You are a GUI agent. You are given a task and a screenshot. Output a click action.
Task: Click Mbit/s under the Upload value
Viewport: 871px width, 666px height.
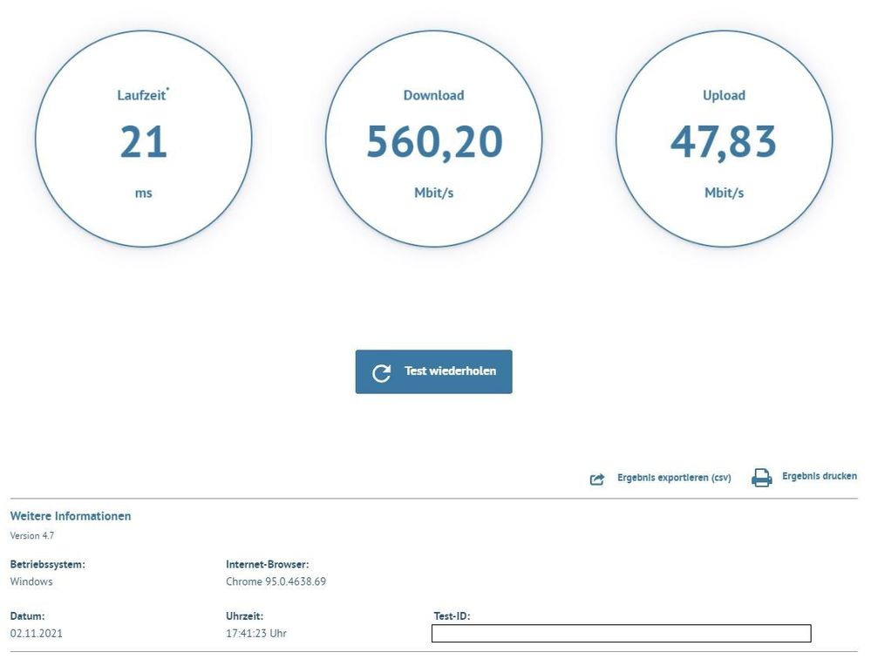pos(724,193)
